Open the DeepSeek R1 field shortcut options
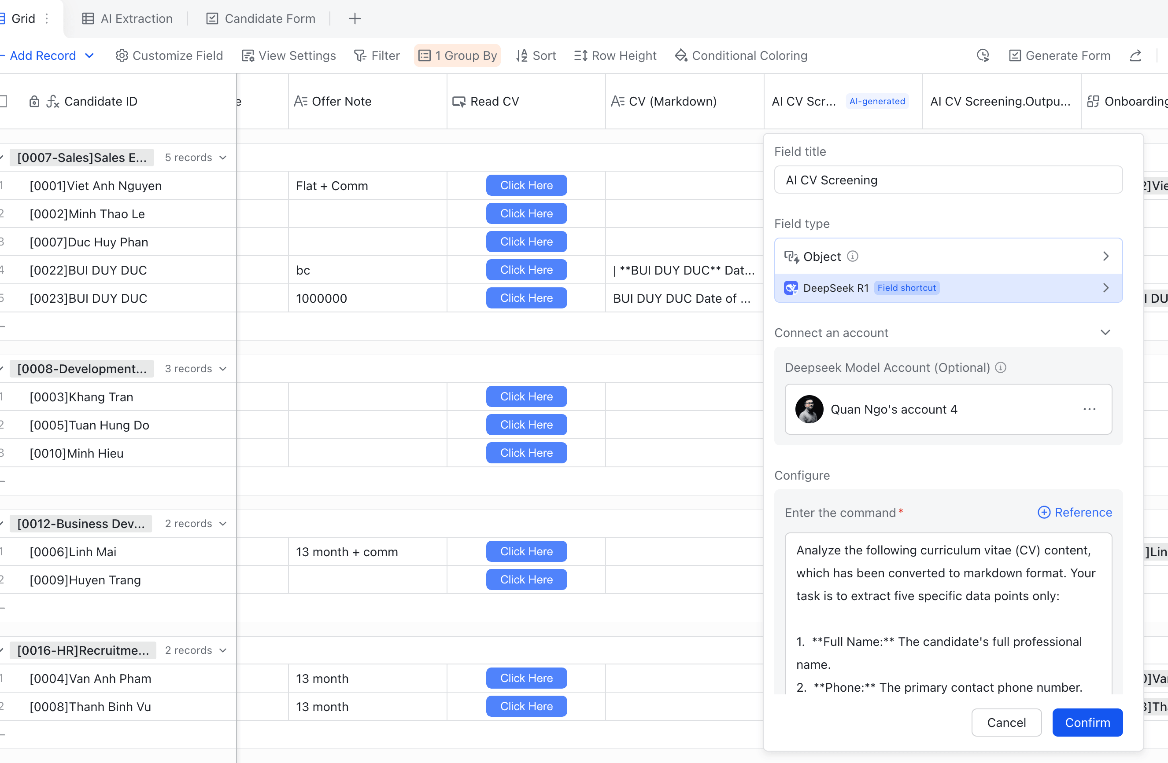Viewport: 1168px width, 763px height. coord(948,288)
